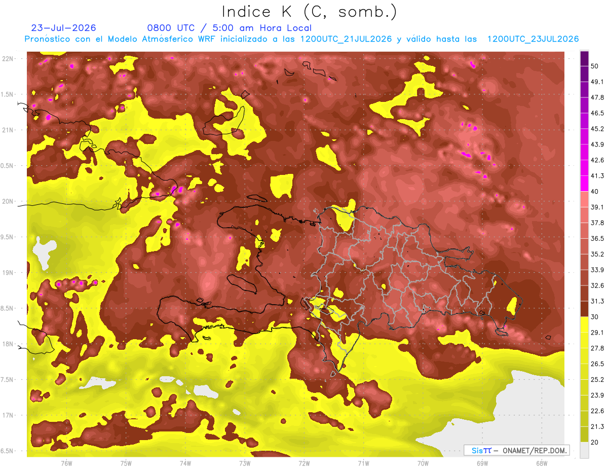Click the 74W longitude axis label
The width and height of the screenshot is (608, 470).
(185, 463)
